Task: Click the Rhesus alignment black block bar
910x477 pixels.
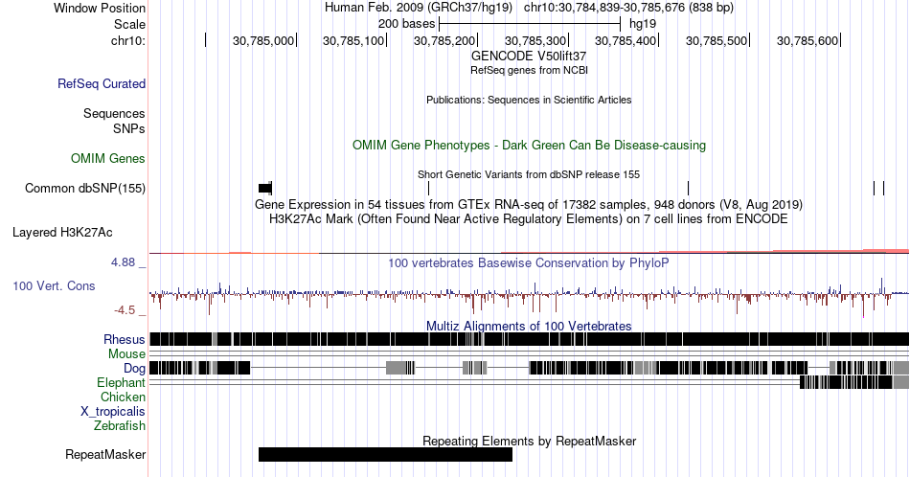Action: [x=529, y=339]
